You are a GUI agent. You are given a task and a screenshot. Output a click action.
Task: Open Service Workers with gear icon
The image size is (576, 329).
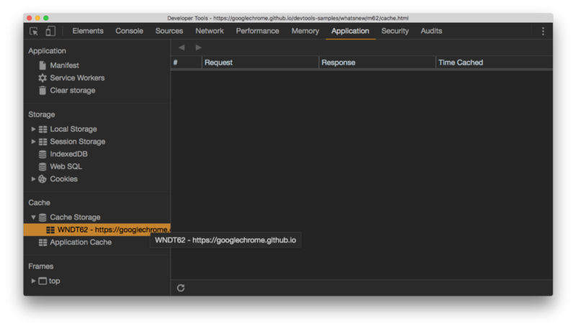(76, 78)
